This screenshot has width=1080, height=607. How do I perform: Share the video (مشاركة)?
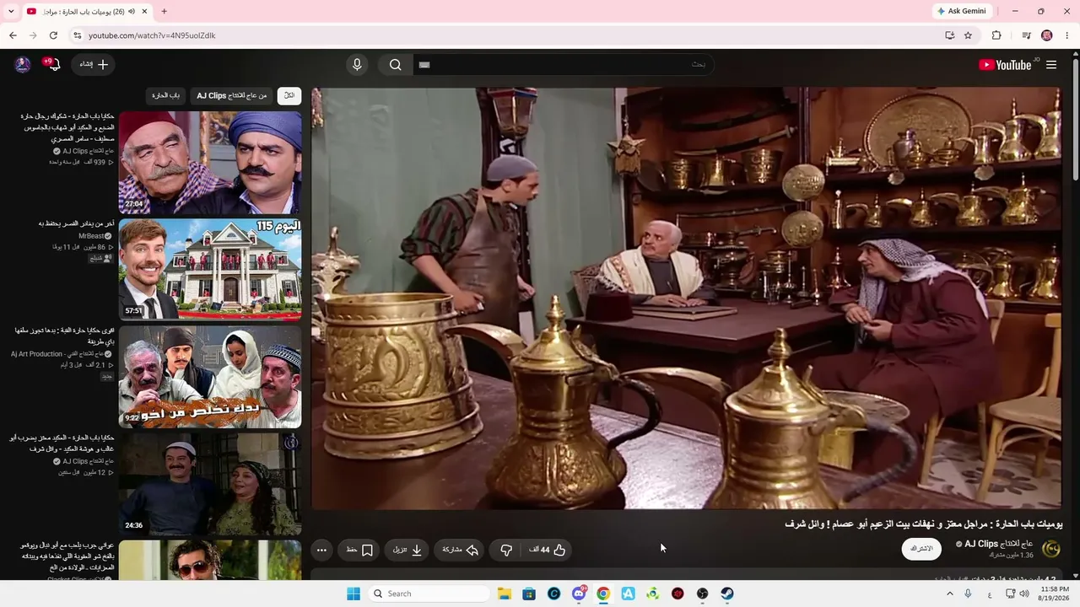(461, 550)
